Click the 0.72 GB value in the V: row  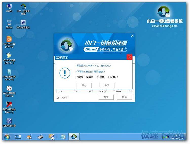pos(117,91)
